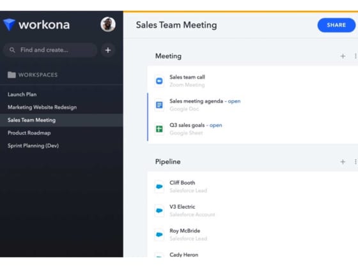The height and width of the screenshot is (268, 358).
Task: Click the WORKSPACES section header
Action: click(x=38, y=75)
